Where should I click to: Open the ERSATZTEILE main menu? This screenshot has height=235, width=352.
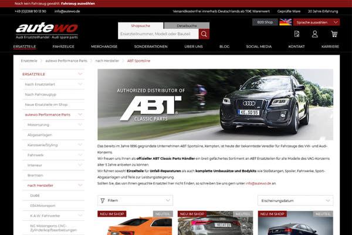click(25, 46)
